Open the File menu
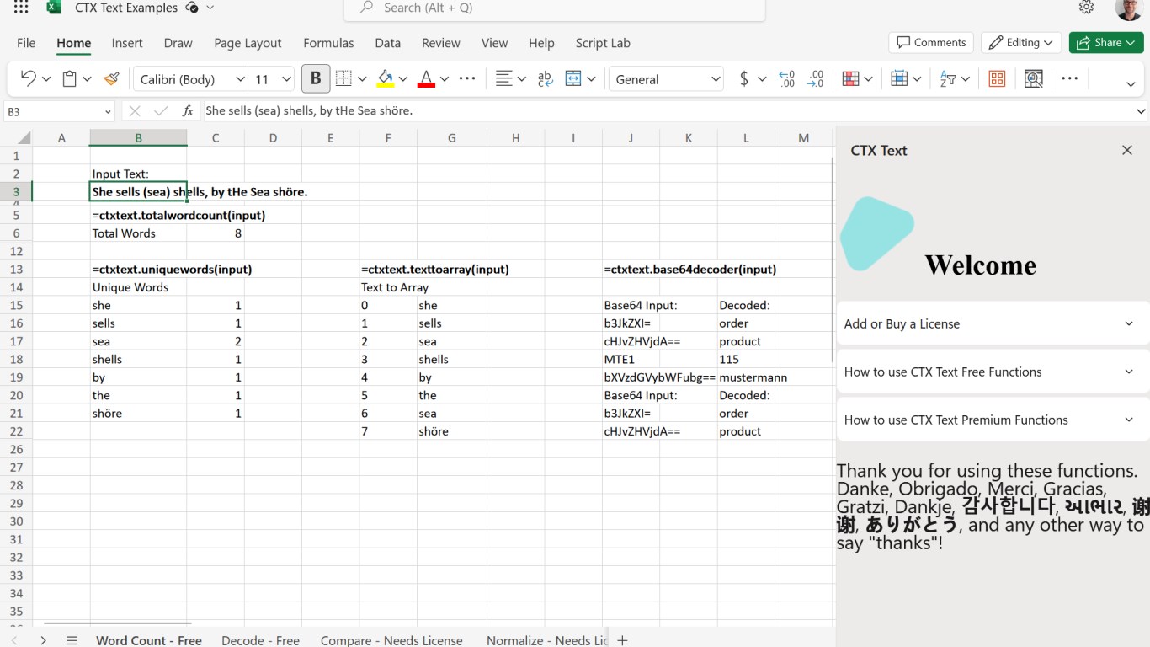 point(26,43)
